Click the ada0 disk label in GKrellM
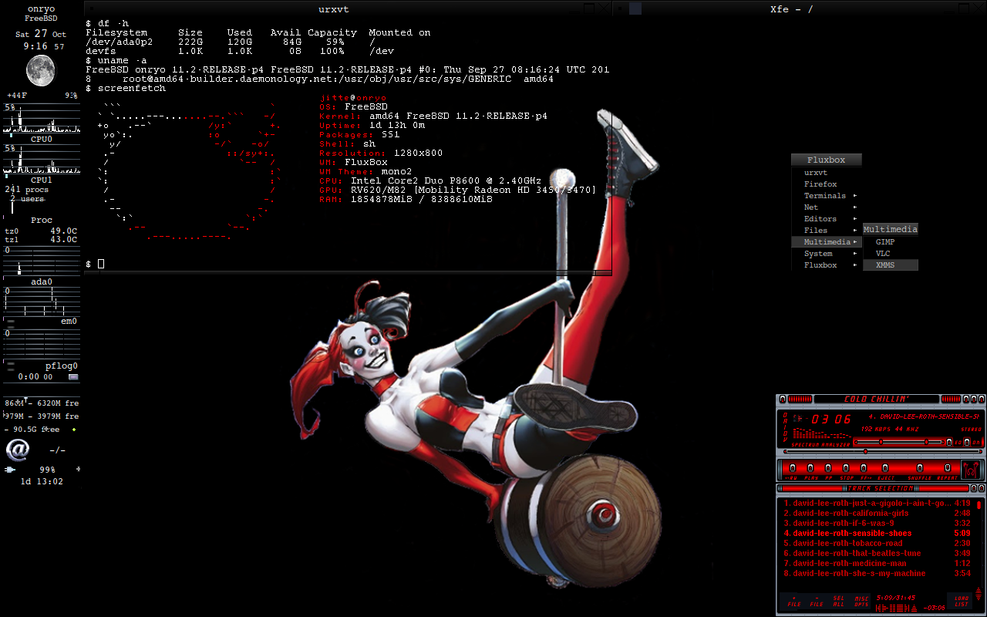The width and height of the screenshot is (987, 617). (x=42, y=282)
